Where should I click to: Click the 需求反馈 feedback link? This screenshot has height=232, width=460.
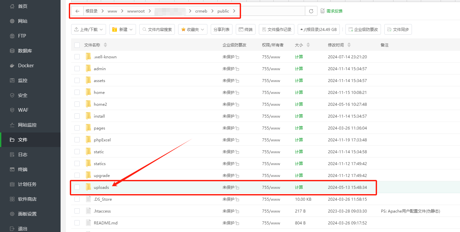[x=331, y=11]
